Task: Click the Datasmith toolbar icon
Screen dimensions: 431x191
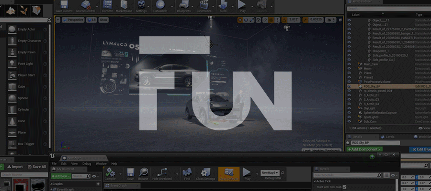Action: (x=159, y=6)
